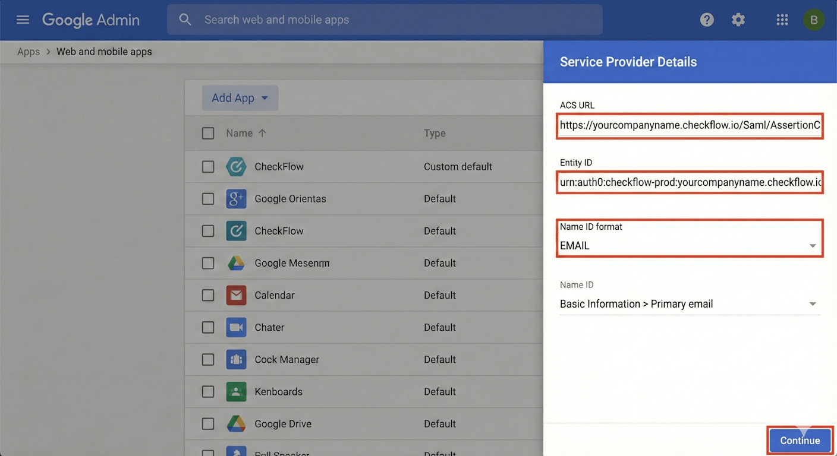837x456 pixels.
Task: Click the Calendar envelope icon
Action: point(236,295)
